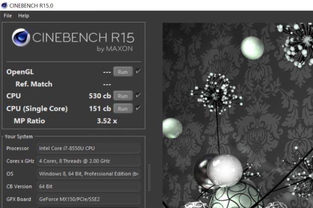Click the MP Ratio label
The height and width of the screenshot is (208, 313).
point(29,121)
